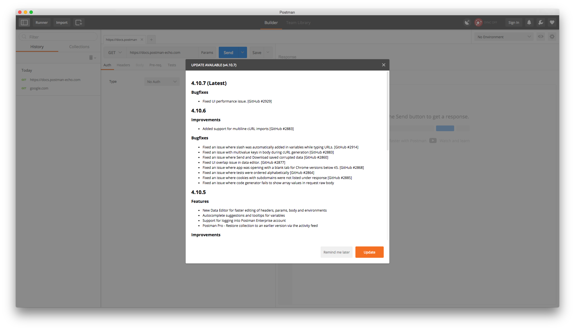
Task: Click the blue Send button
Action: 228,52
